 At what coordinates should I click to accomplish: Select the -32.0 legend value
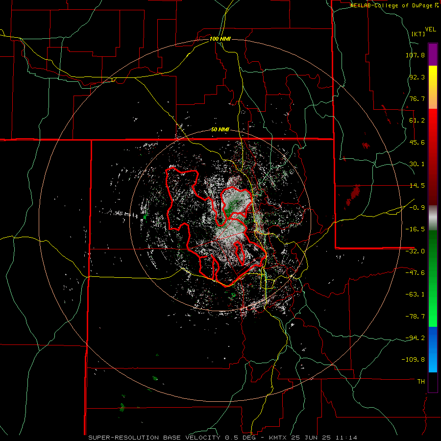click(415, 251)
